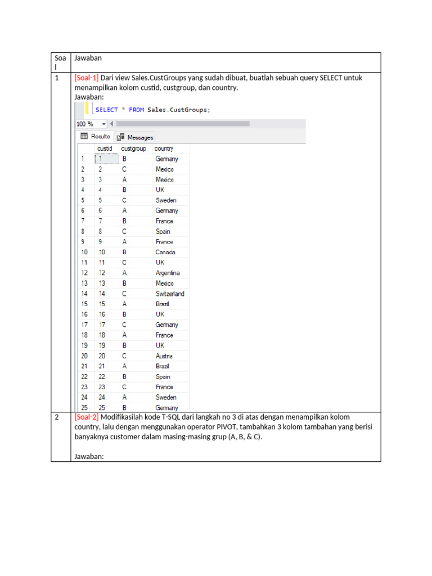Open the 100 % zoom dropdown

coord(103,124)
